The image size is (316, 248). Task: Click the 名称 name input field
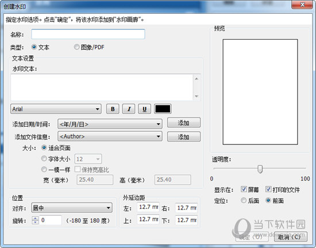(x=88, y=34)
